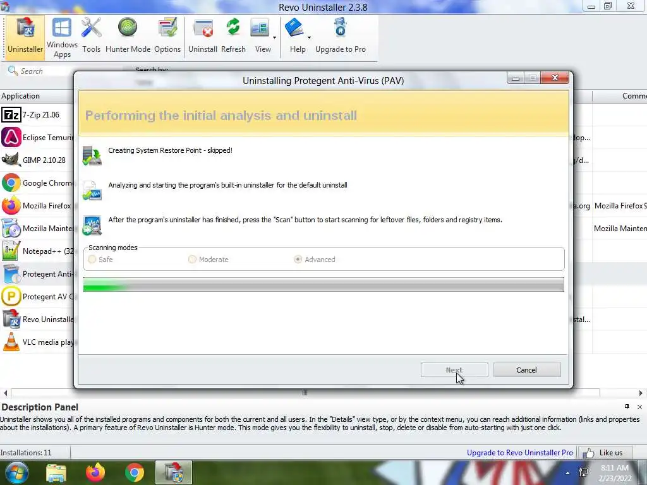Activate Hunter Mode in the toolbar
Screen dimensions: 647x485
pos(128,36)
